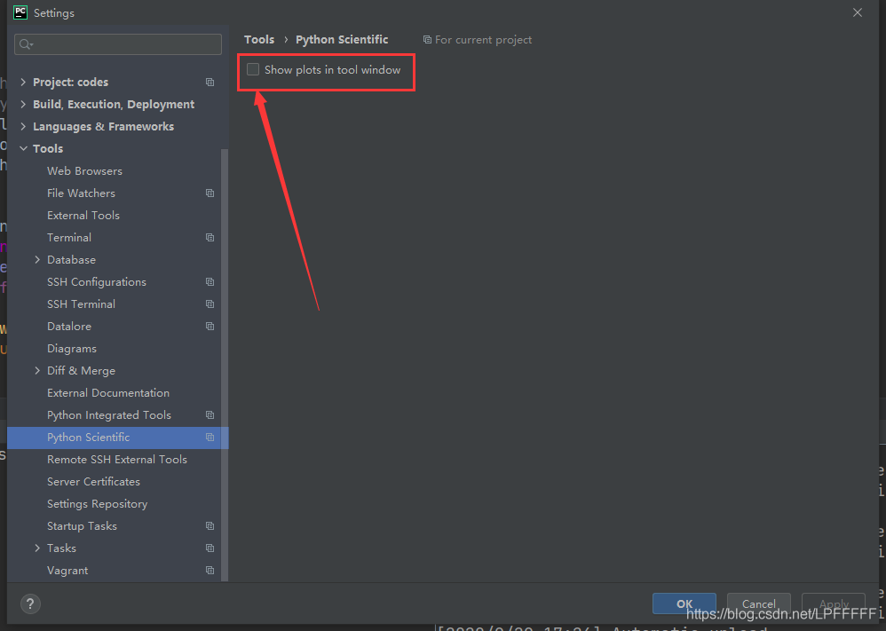The width and height of the screenshot is (886, 631).
Task: Select External Documentation entry
Action: [108, 392]
